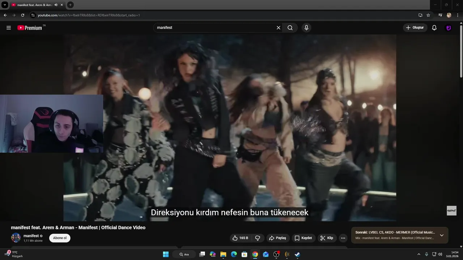Like the video with 165 B

[x=241, y=238]
